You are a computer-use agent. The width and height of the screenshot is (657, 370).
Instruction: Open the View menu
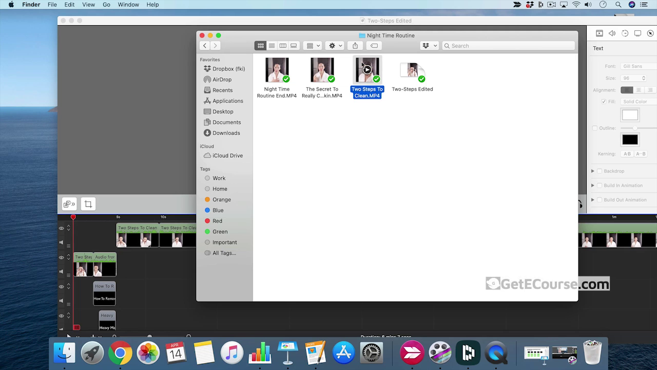click(x=88, y=5)
